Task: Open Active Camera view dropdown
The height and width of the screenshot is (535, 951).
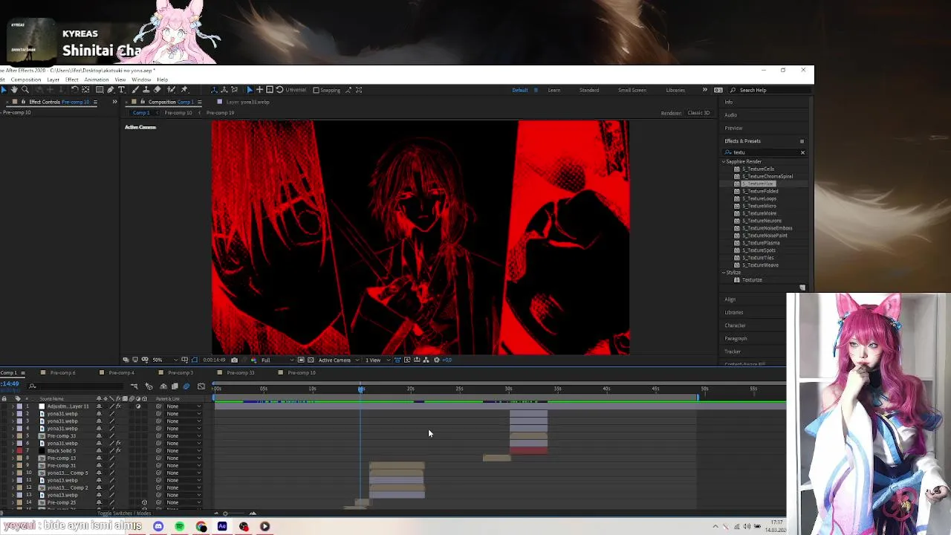Action: (338, 360)
